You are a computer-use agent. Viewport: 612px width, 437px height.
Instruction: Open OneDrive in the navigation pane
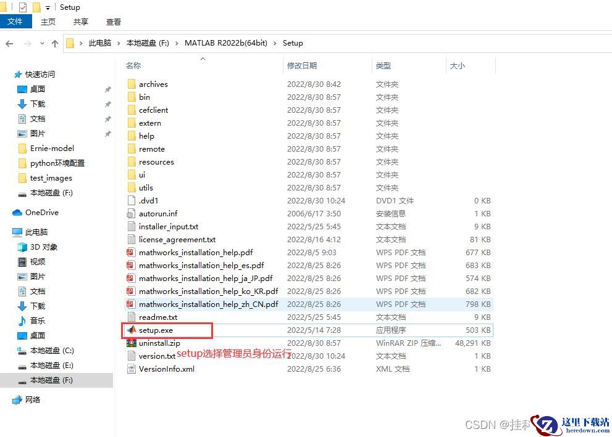pos(42,213)
